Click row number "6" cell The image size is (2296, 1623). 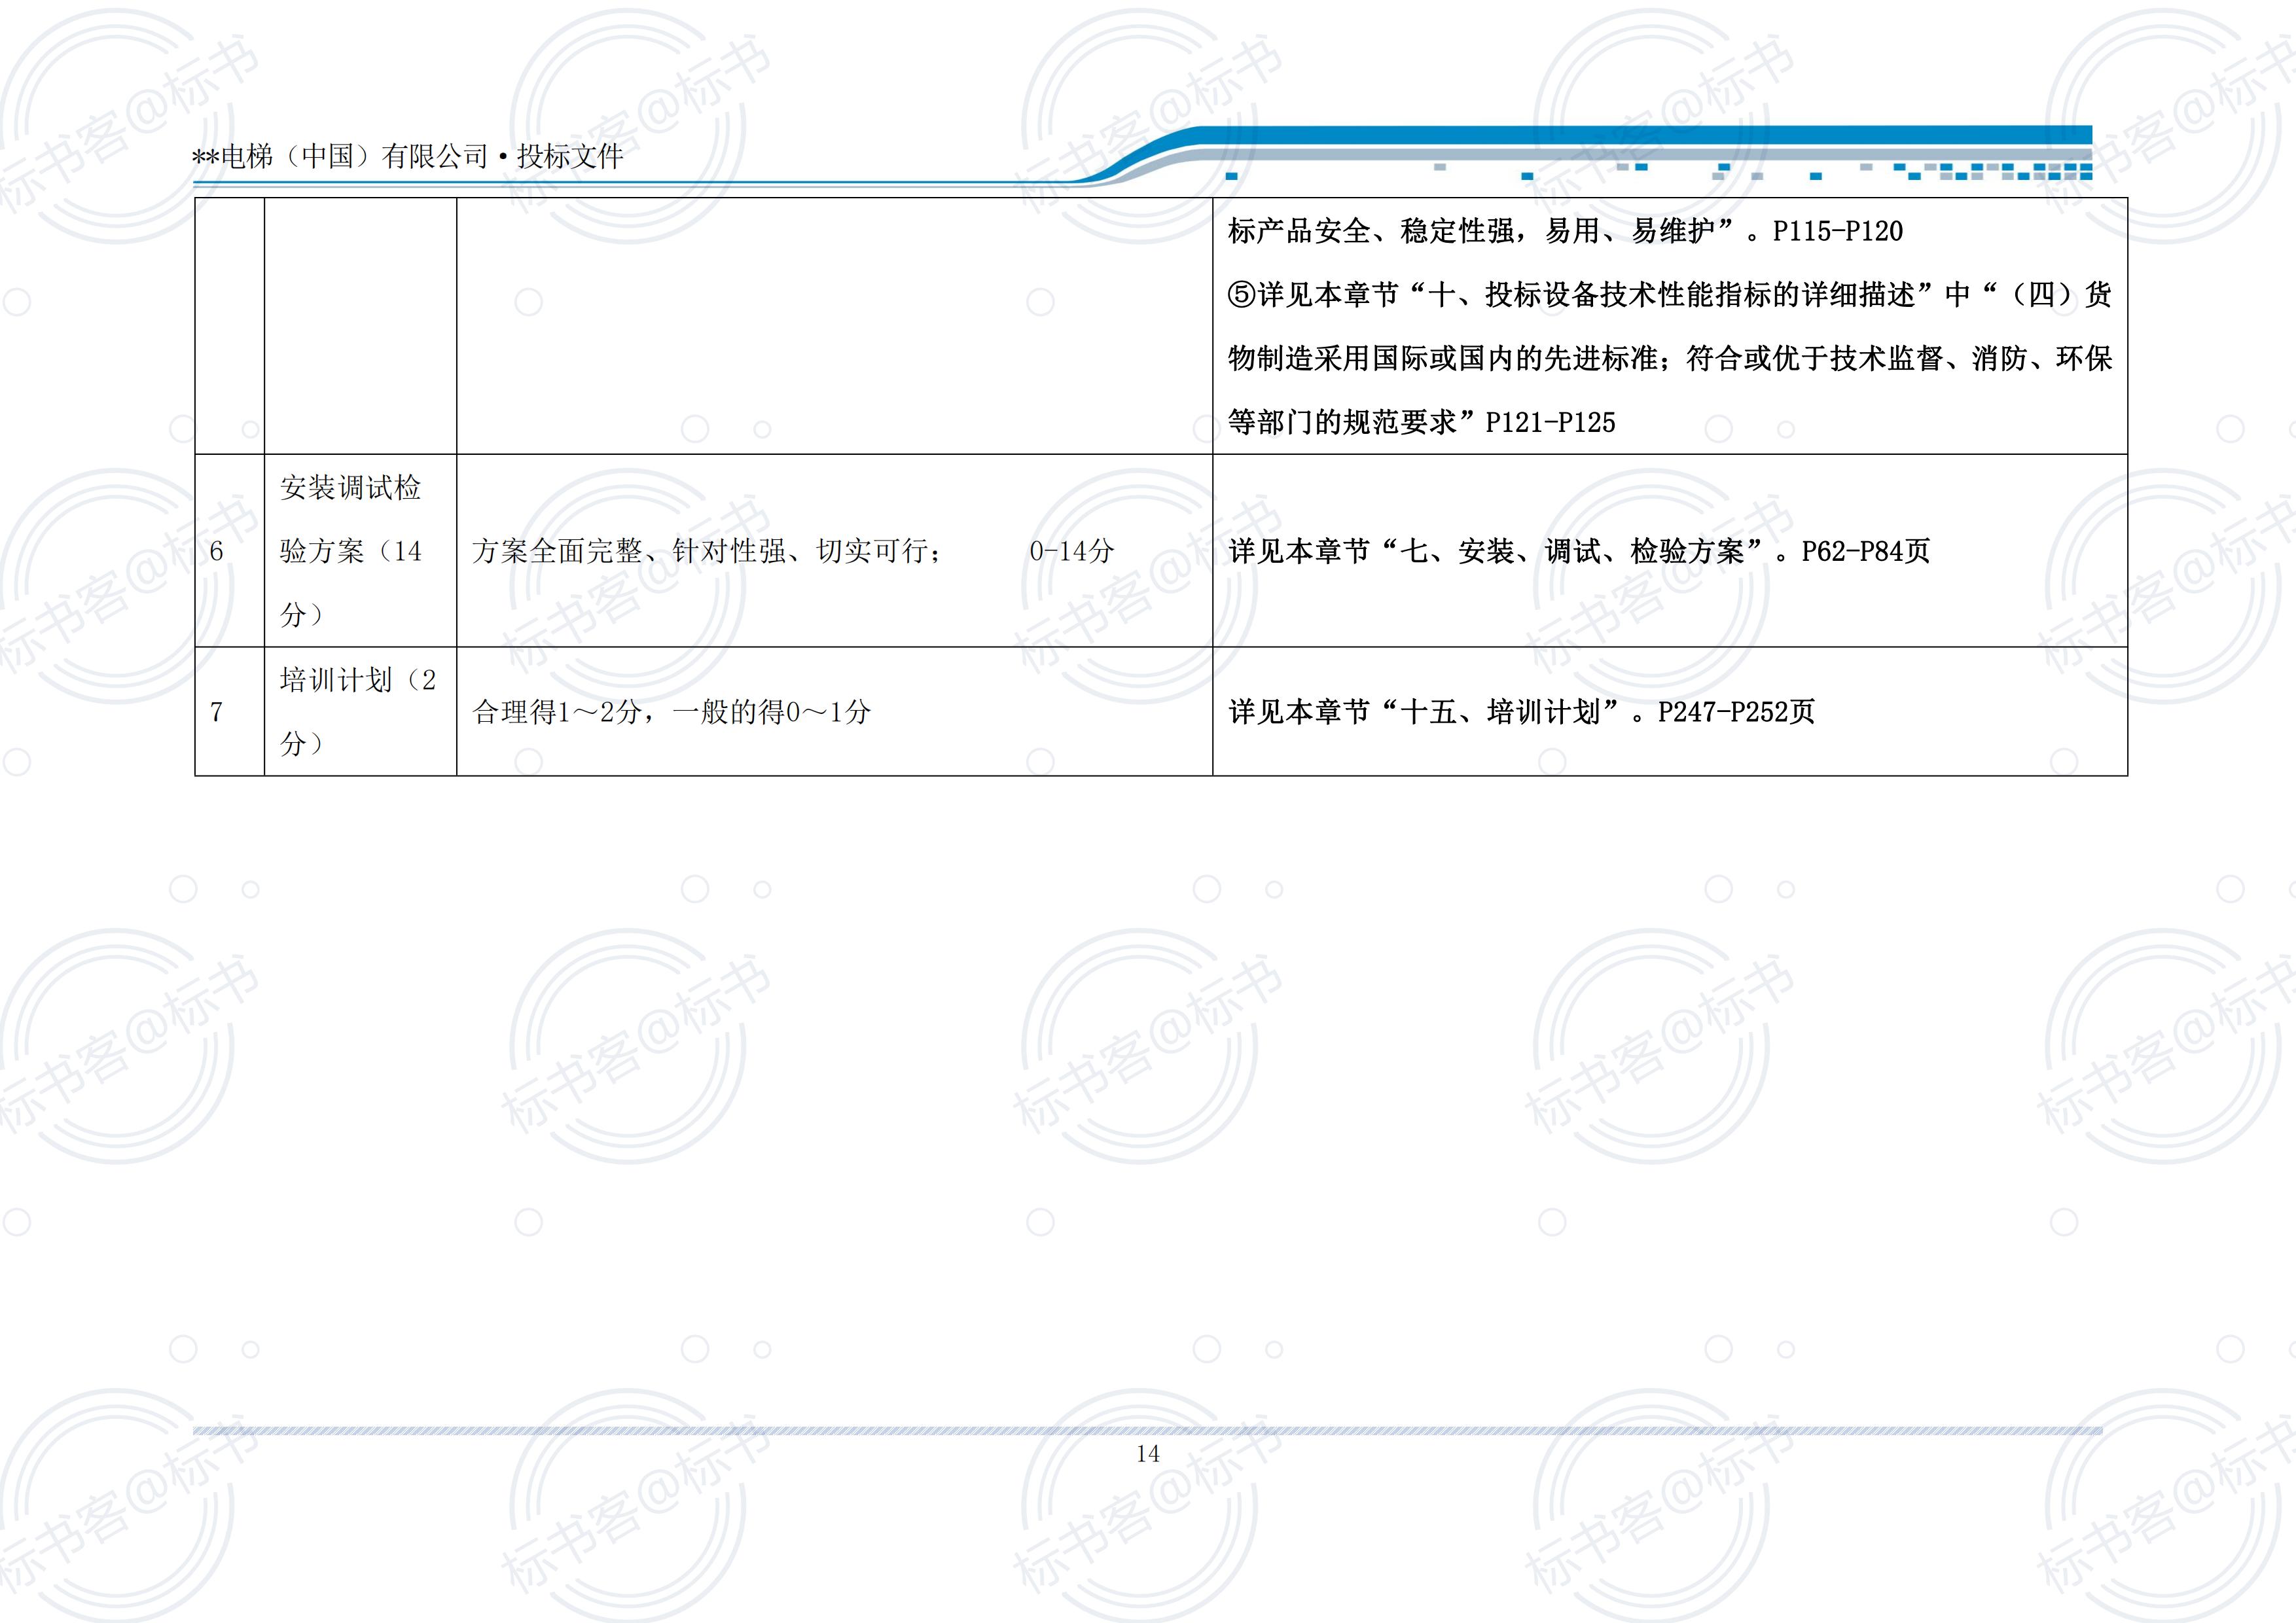click(x=229, y=551)
